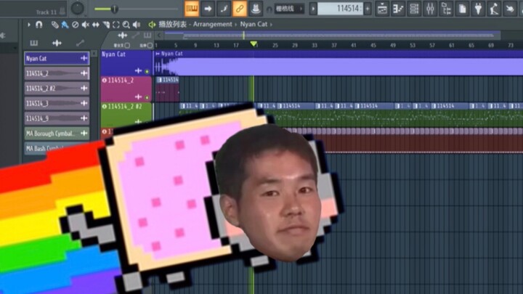This screenshot has width=523, height=294.
Task: Open the snap grid-line selector dropdown
Action: coord(289,9)
